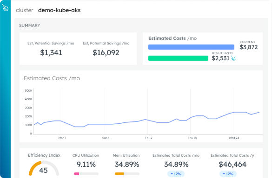Click the Wed 24 label on chart axis
The image size is (272, 178).
234,138
